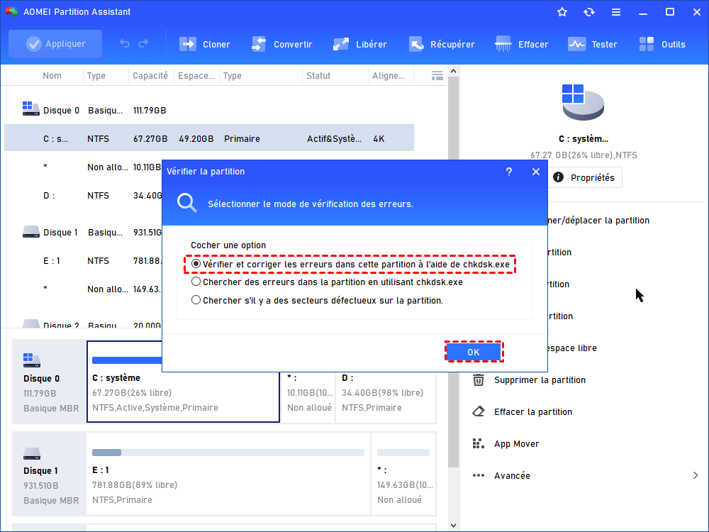Click the AOMEI app logo icon
709x532 pixels.
click(x=11, y=12)
